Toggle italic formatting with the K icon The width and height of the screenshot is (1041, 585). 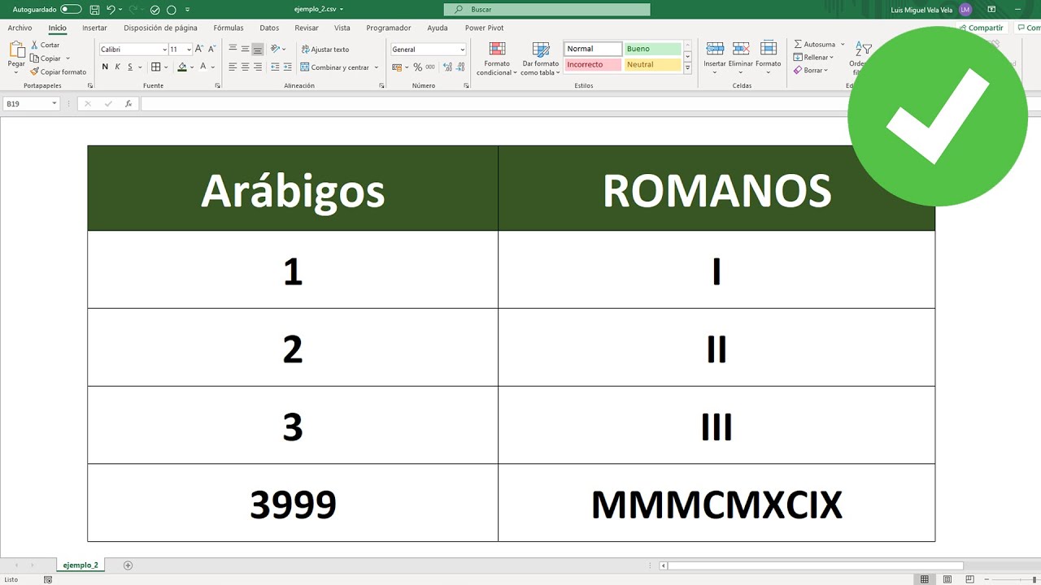click(117, 67)
